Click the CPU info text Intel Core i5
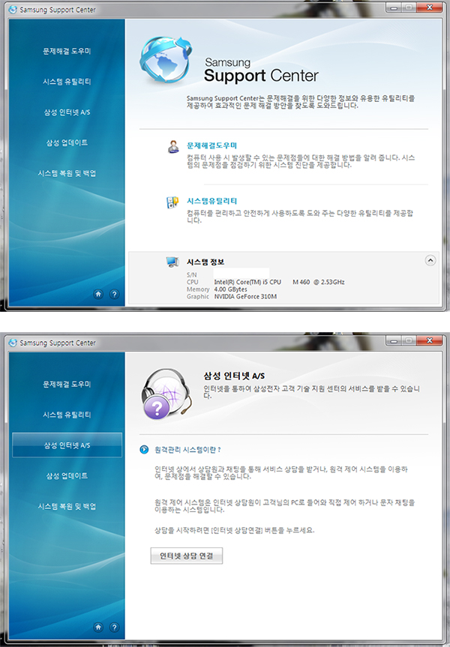The height and width of the screenshot is (647, 450). [x=279, y=282]
